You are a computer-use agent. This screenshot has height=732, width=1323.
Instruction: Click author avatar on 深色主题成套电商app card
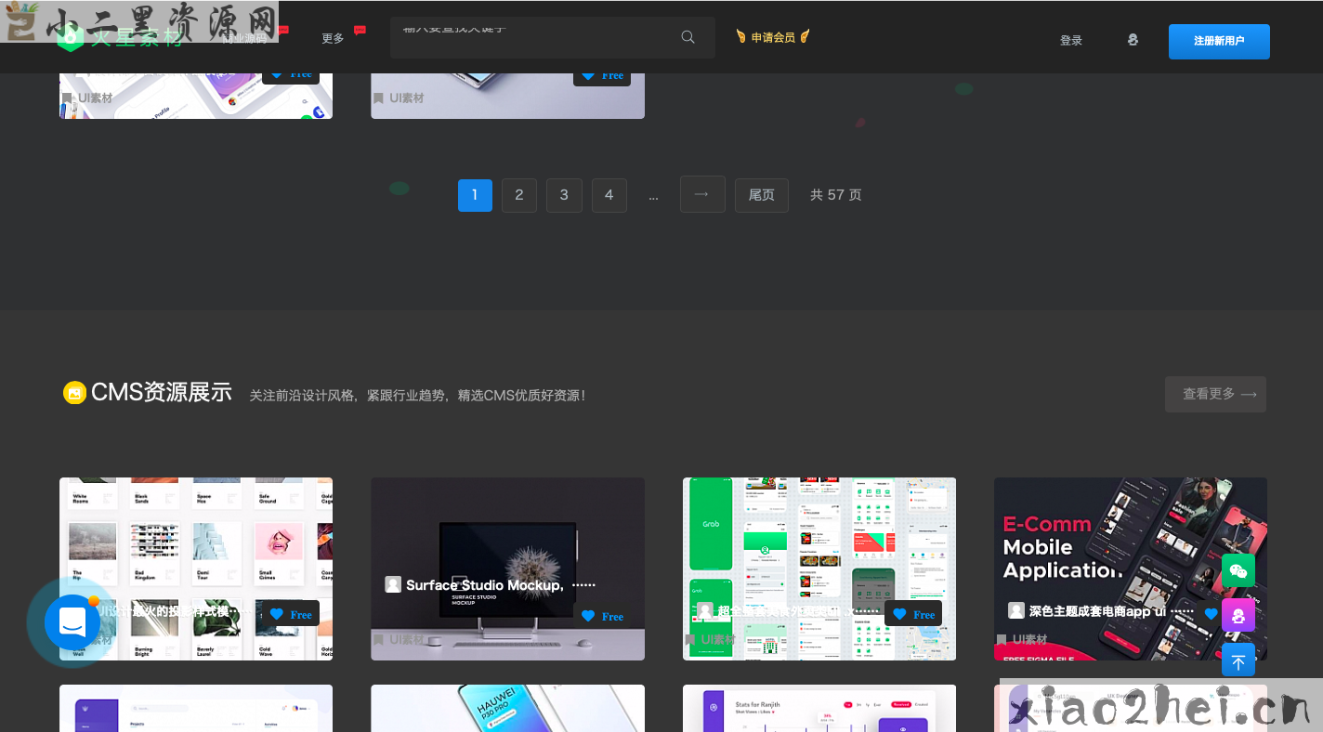coord(1016,610)
